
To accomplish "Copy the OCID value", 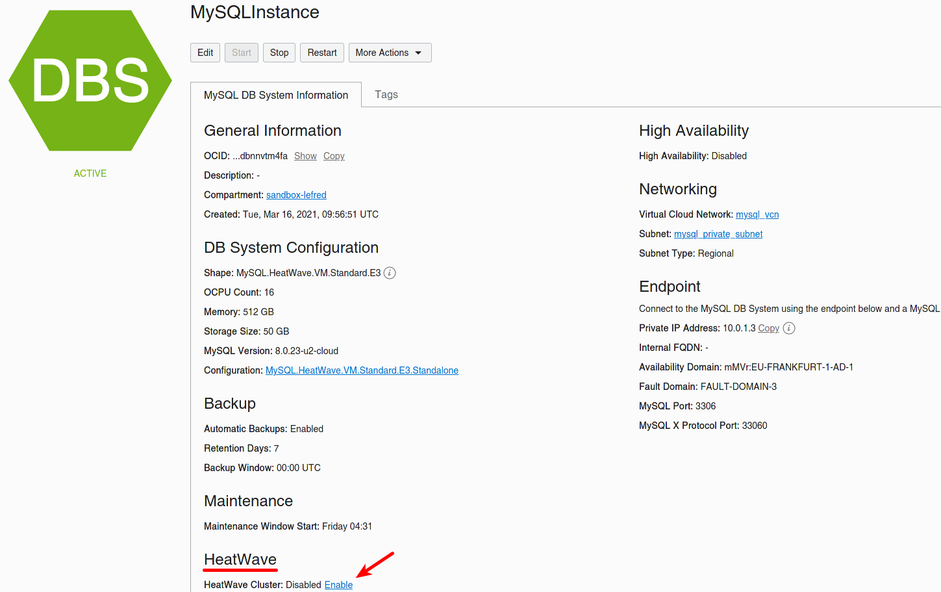I will [x=334, y=156].
